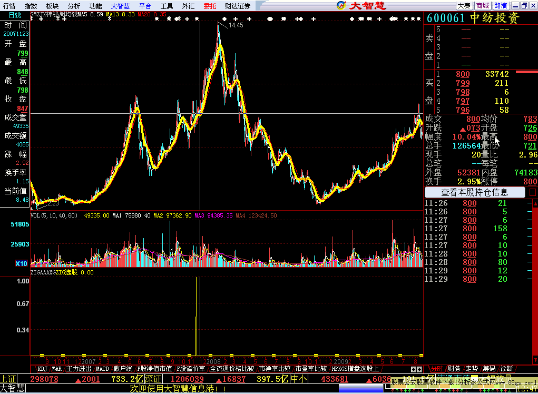Open the 工具 menu
The height and width of the screenshot is (394, 538).
167,6
